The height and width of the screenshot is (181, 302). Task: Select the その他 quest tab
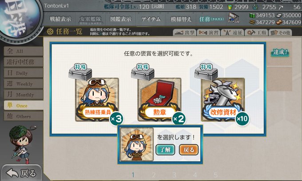pyautogui.click(x=280, y=33)
